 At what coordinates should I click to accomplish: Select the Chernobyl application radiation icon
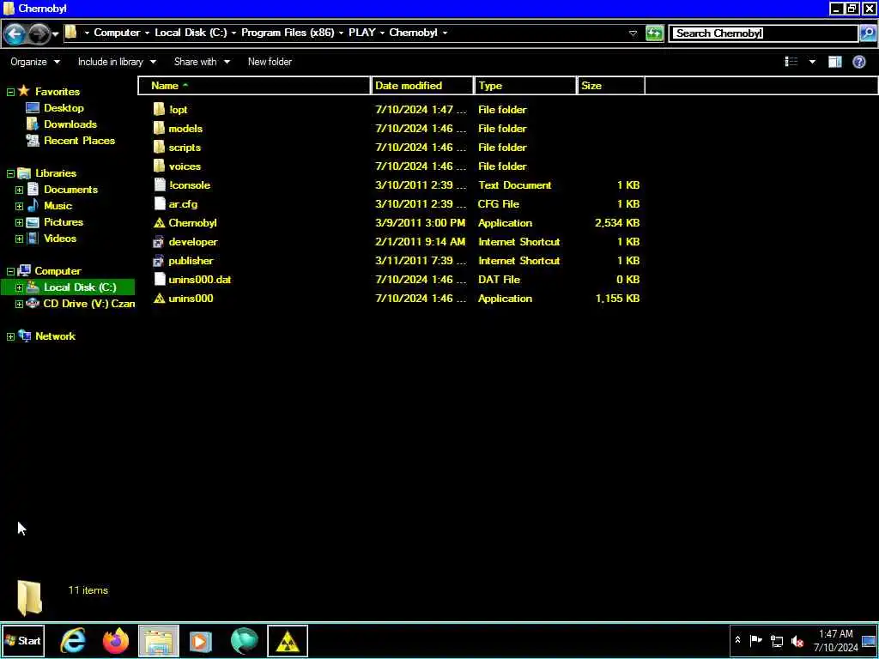pyautogui.click(x=159, y=223)
